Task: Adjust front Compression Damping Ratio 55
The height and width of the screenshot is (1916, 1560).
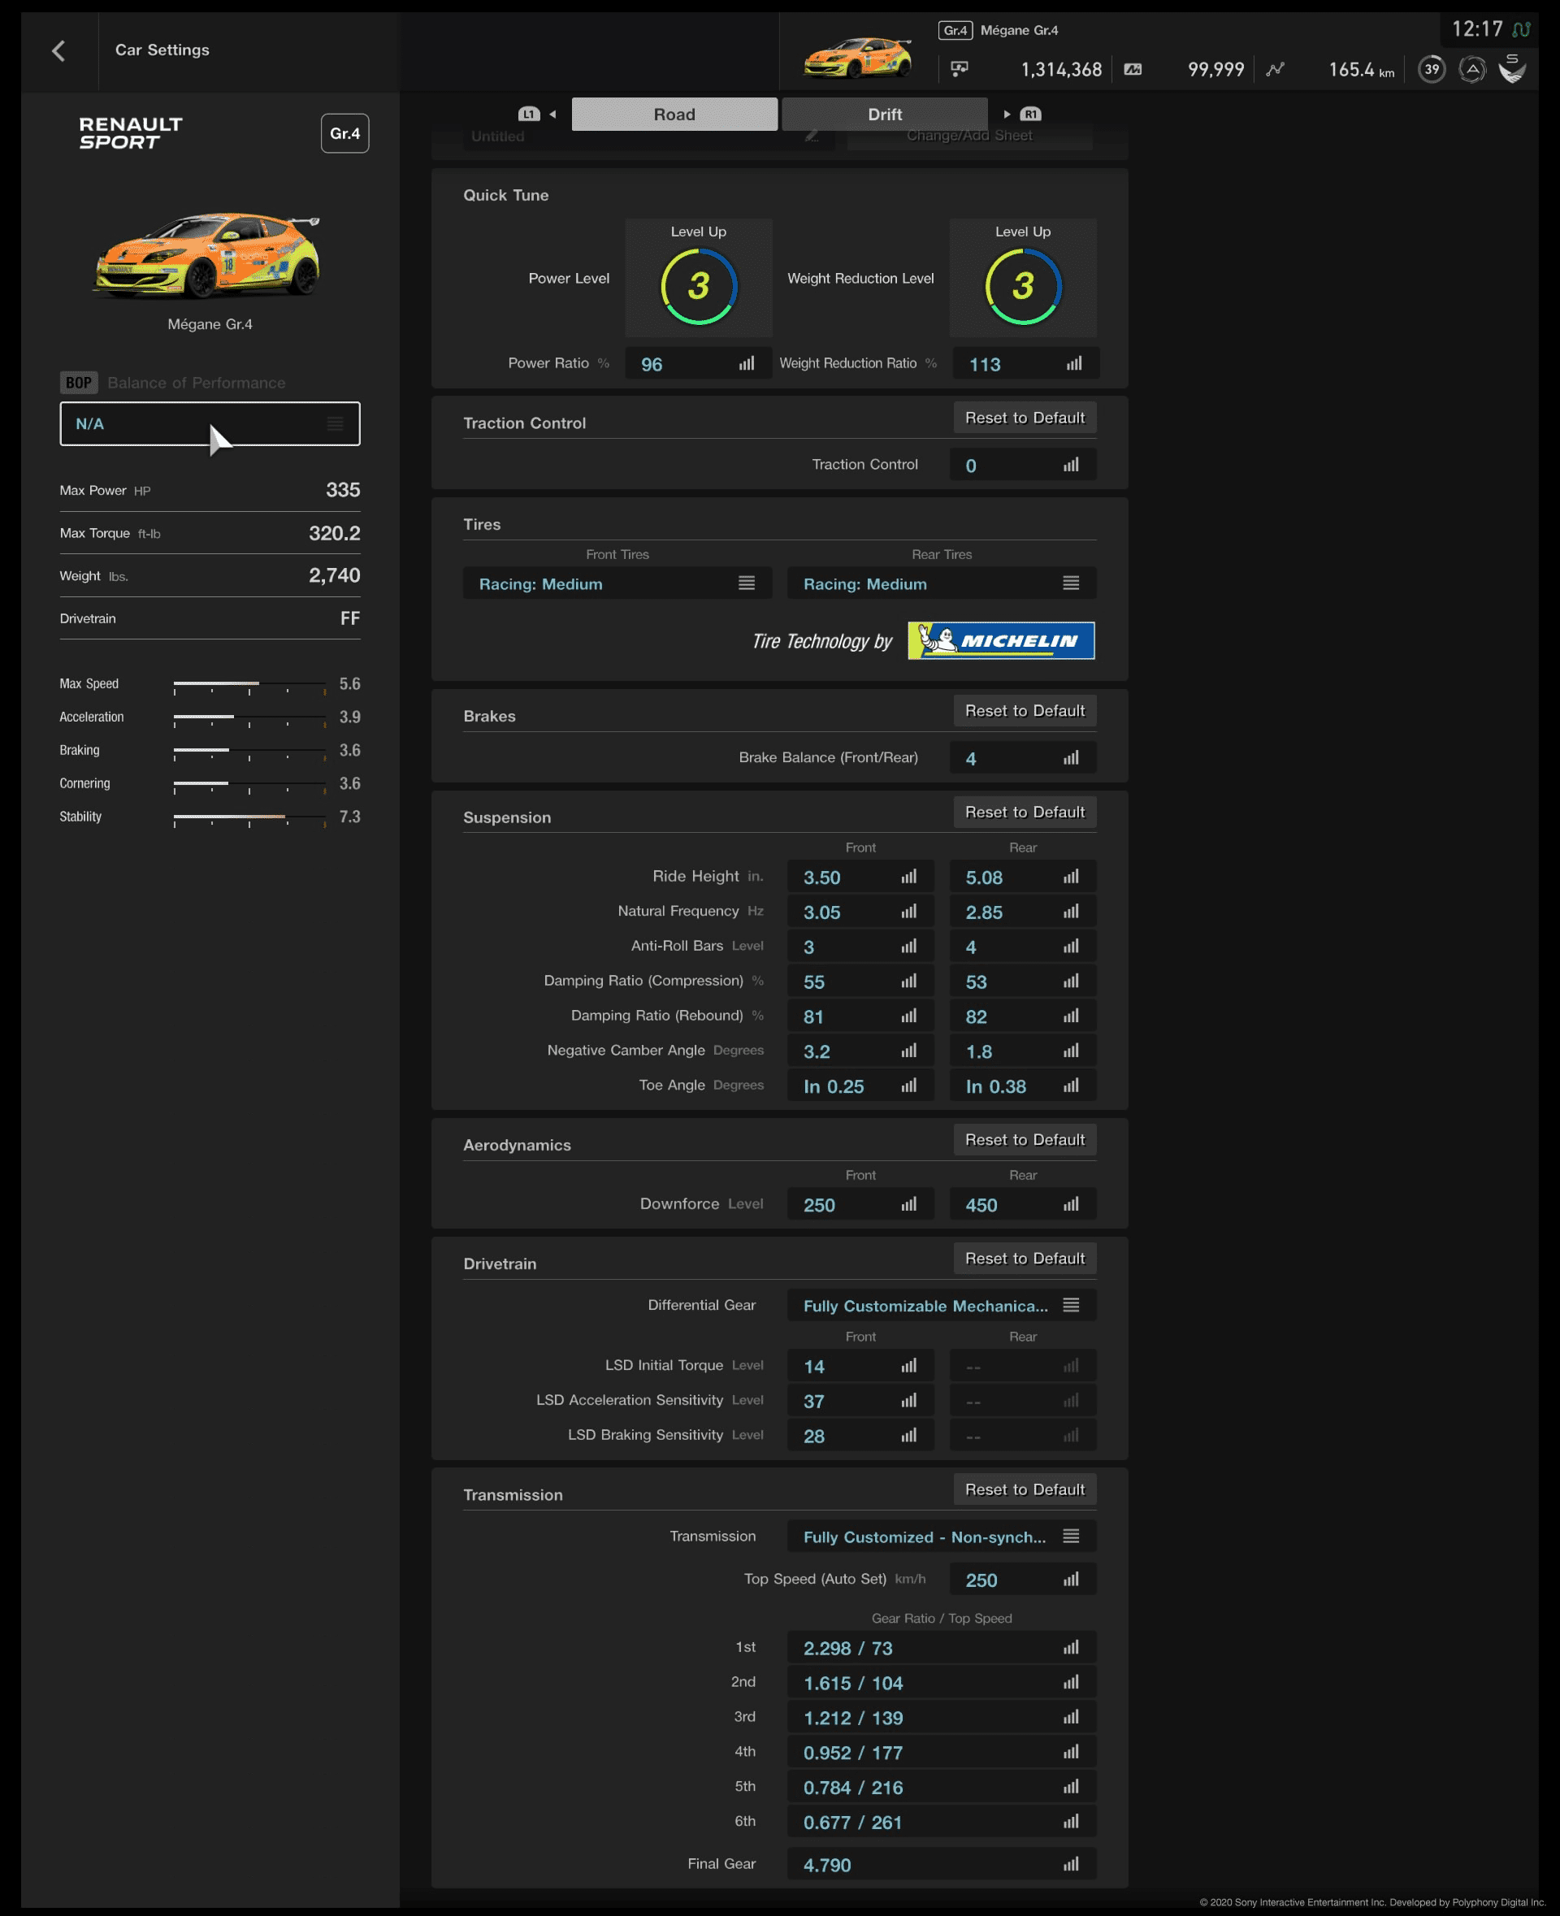Action: pos(861,982)
